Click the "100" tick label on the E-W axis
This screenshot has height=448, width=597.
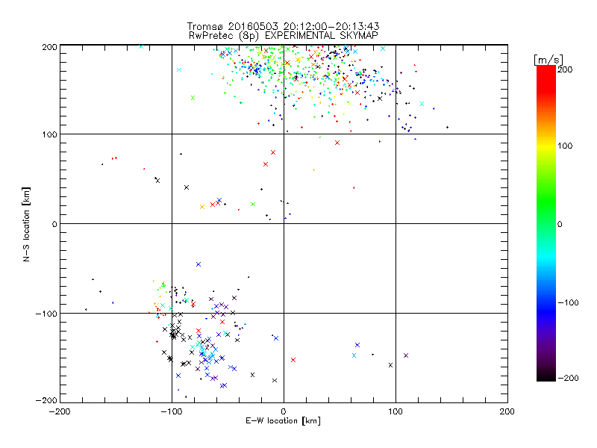[396, 411]
